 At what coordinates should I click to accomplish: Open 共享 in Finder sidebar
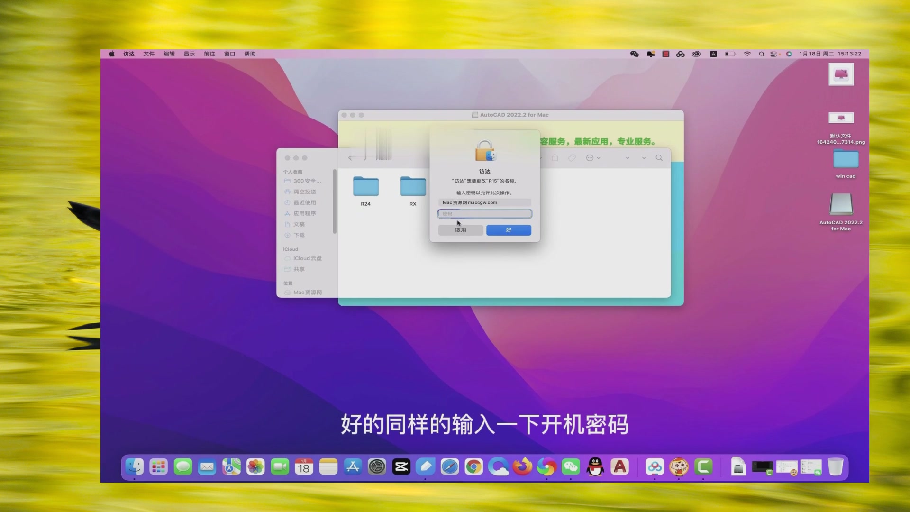294,269
